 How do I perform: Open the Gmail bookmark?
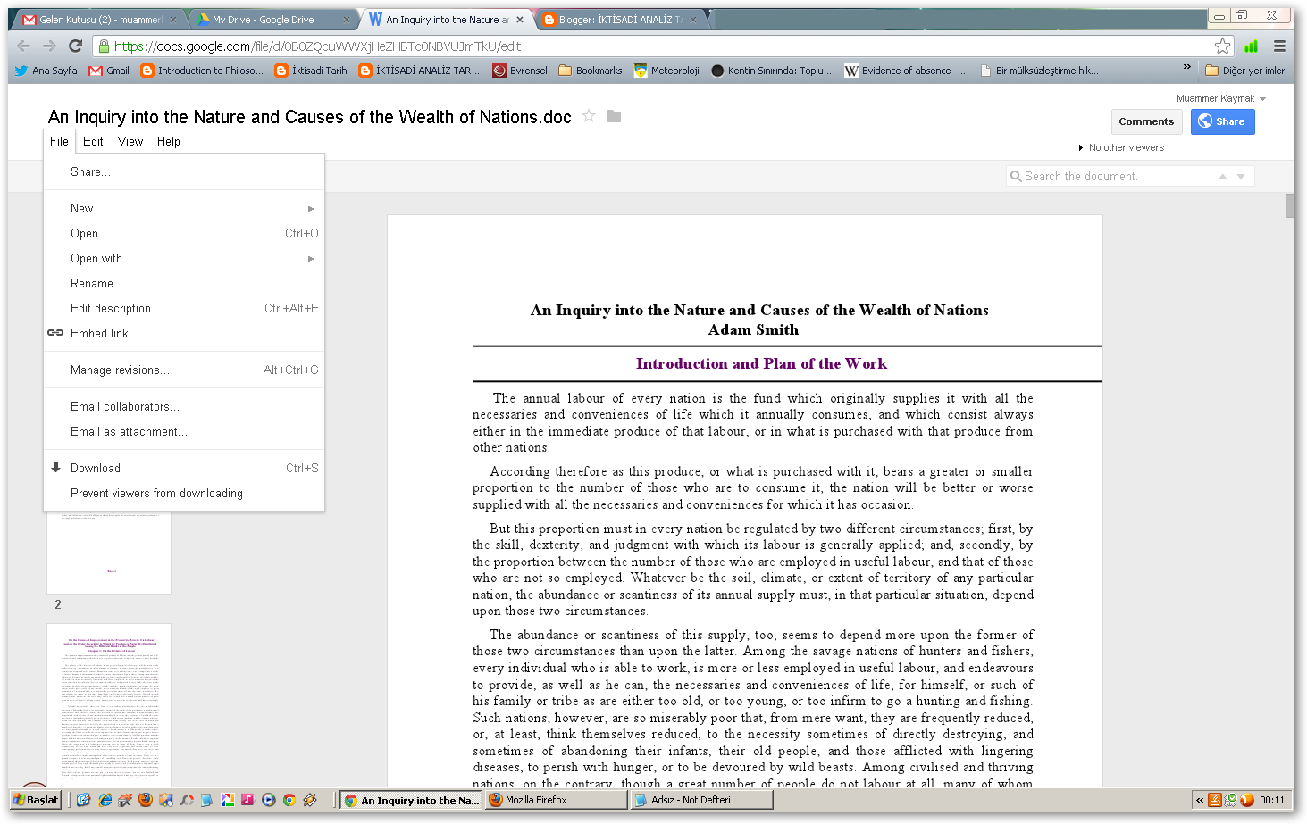pos(109,71)
